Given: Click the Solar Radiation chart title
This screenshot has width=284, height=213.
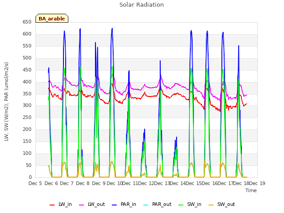Looking at the screenshot, I should point(142,5).
